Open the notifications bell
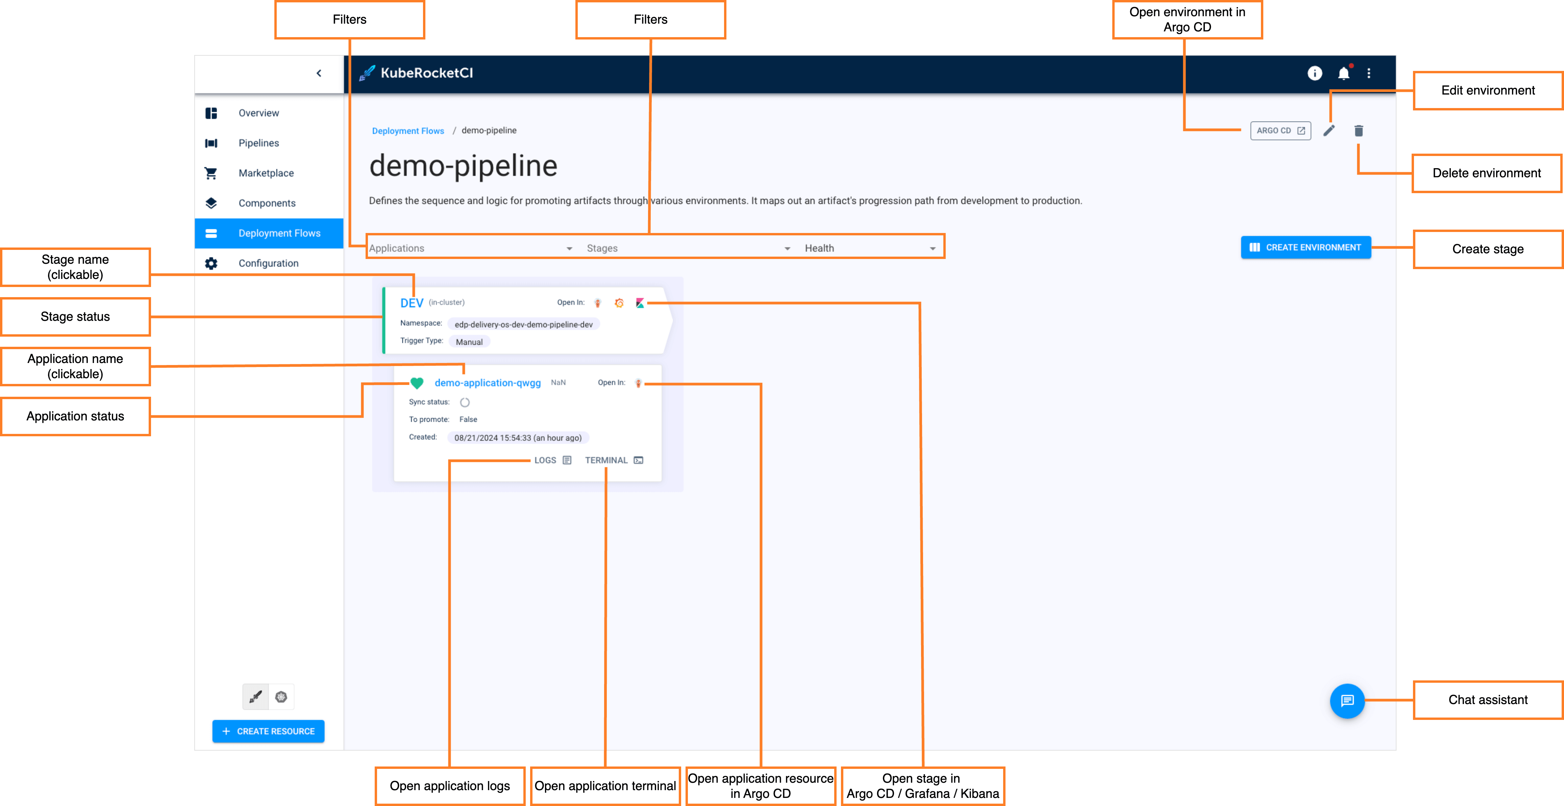This screenshot has height=806, width=1564. pos(1344,73)
